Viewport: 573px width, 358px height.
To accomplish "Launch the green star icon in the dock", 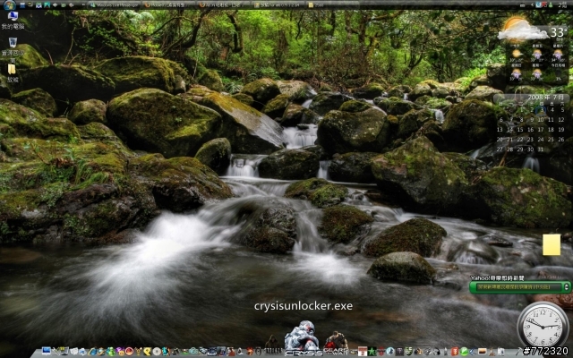I will (x=372, y=351).
